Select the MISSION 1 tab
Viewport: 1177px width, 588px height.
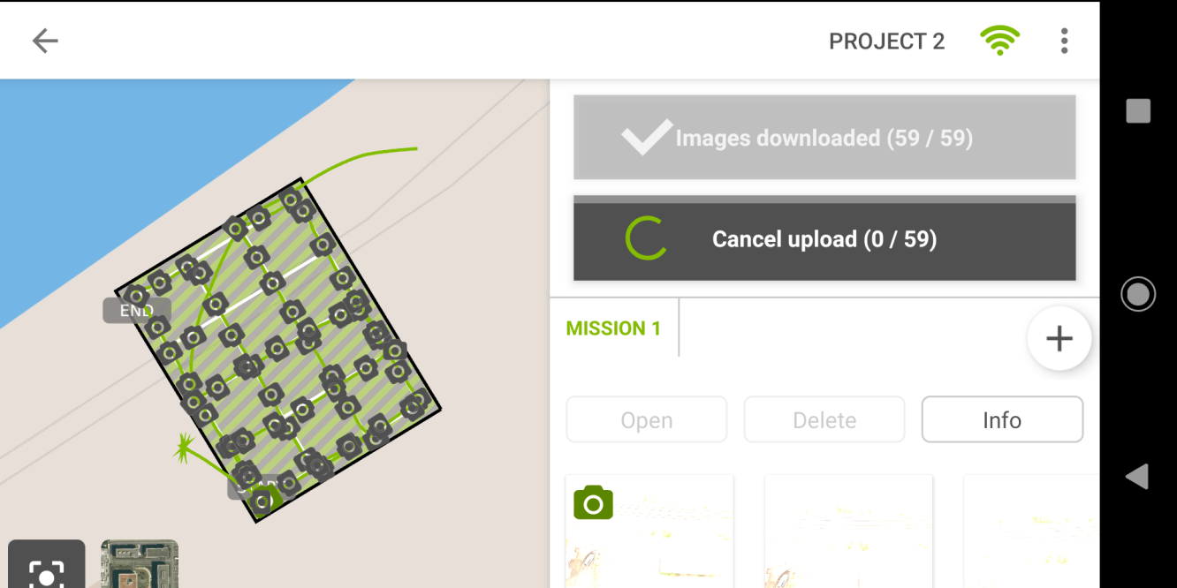[x=613, y=328]
